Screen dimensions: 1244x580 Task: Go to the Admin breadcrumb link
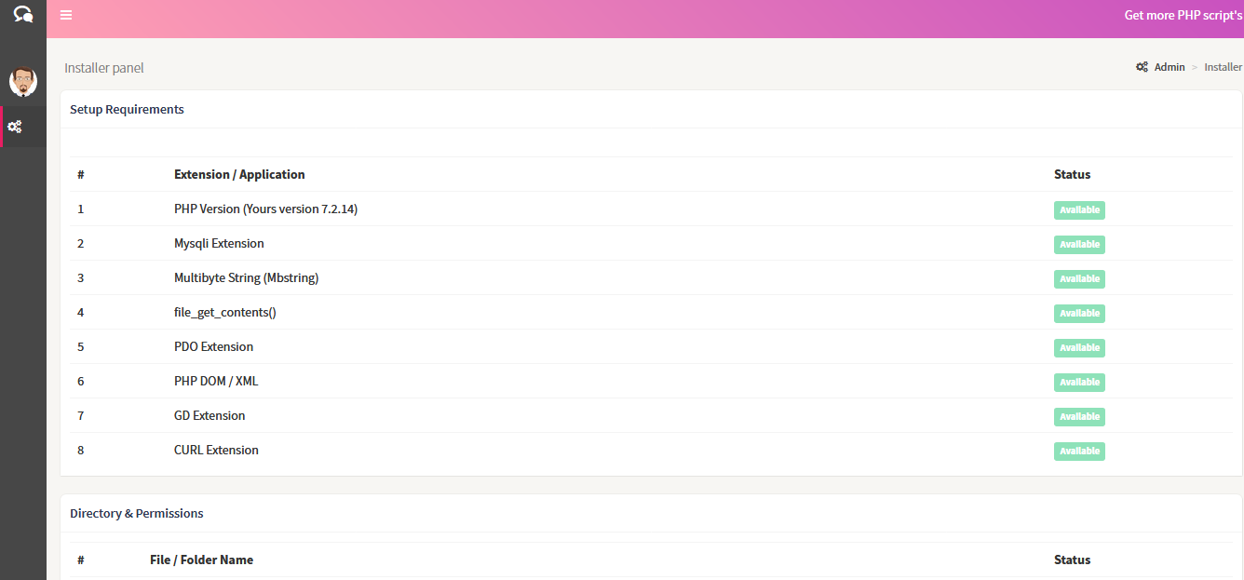(x=1170, y=67)
